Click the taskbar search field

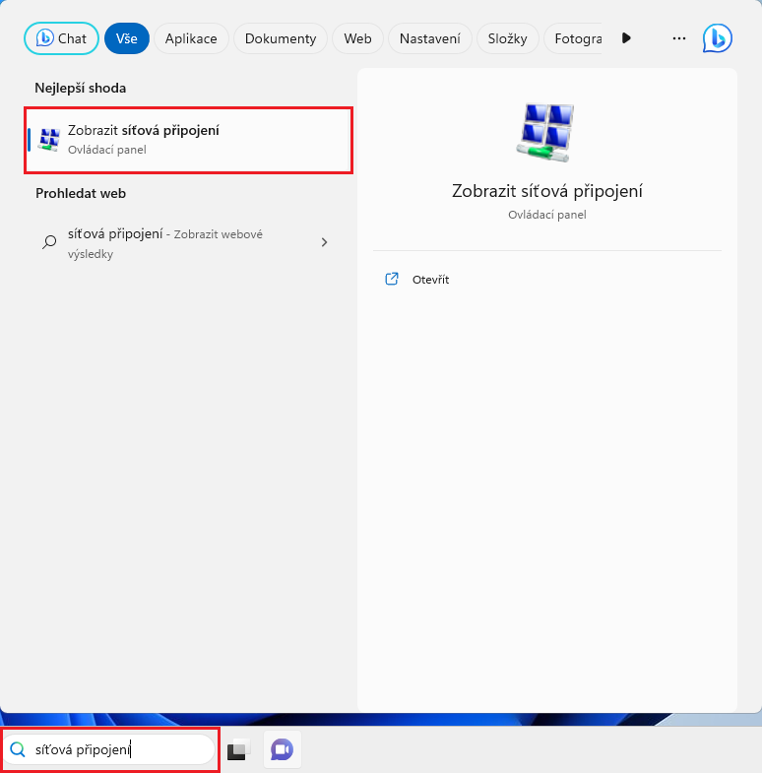109,749
